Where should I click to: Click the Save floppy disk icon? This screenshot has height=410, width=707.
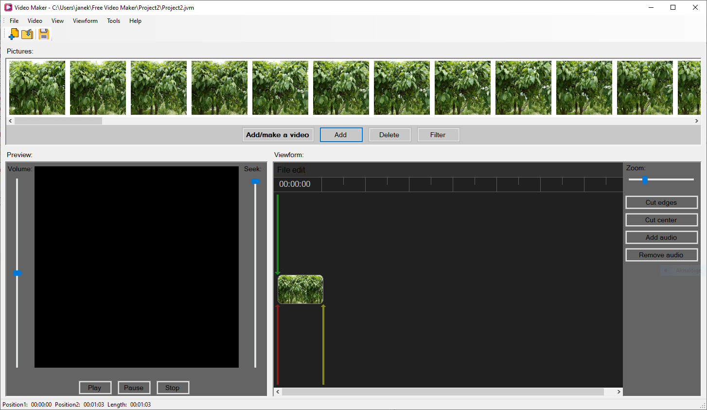(44, 34)
